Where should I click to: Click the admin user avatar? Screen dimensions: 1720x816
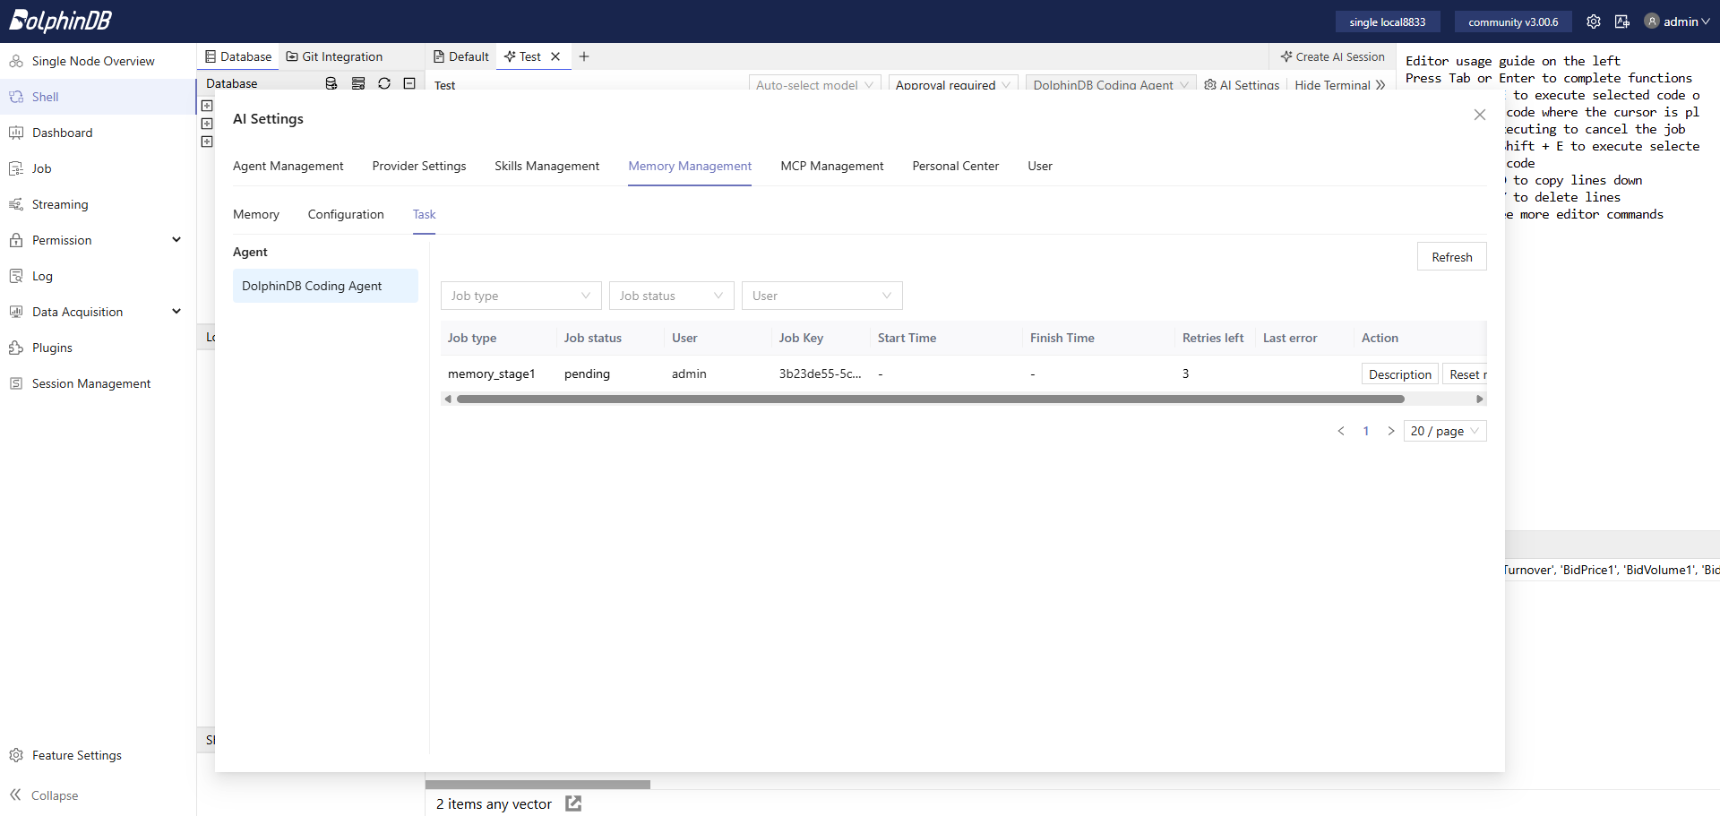(1652, 21)
